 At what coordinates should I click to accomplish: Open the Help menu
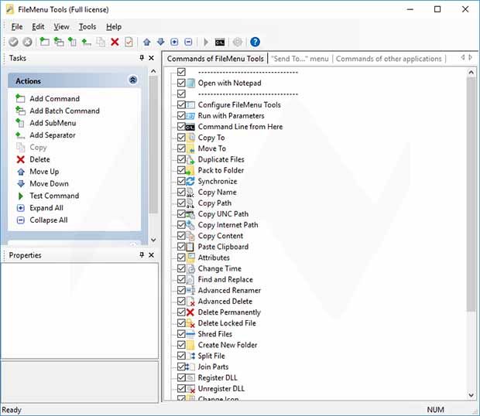click(114, 27)
